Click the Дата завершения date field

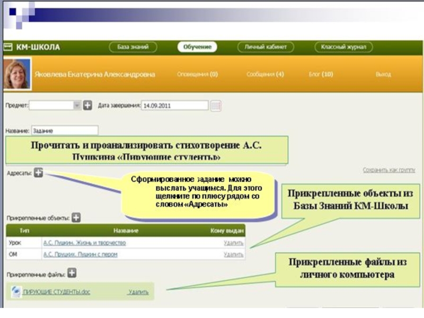[x=174, y=105]
